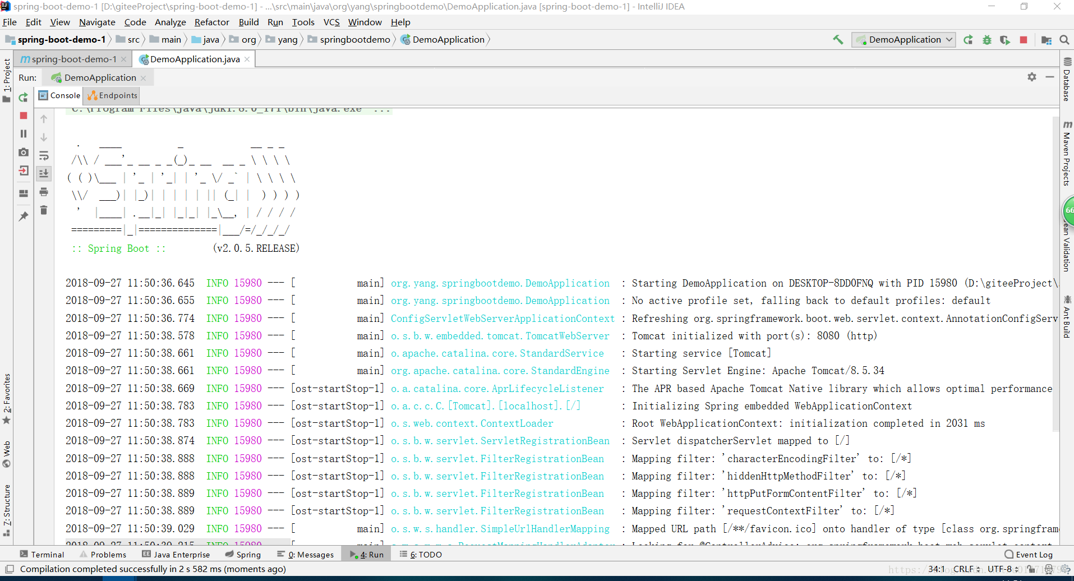Open the Structure sidebar tab
Screen dimensions: 1074x581
click(7, 509)
